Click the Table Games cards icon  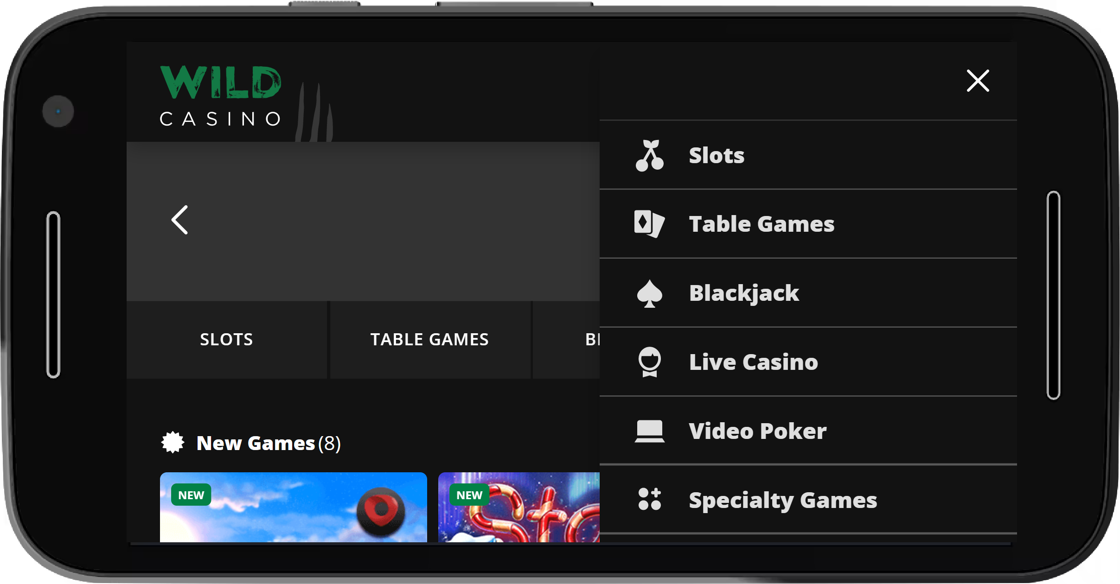click(649, 224)
